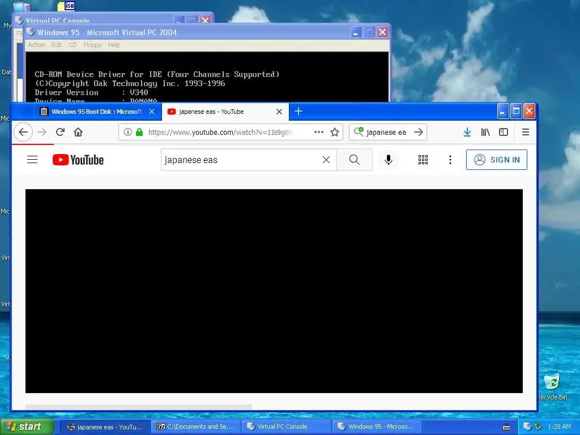Maximize the Firefox window

516,111
